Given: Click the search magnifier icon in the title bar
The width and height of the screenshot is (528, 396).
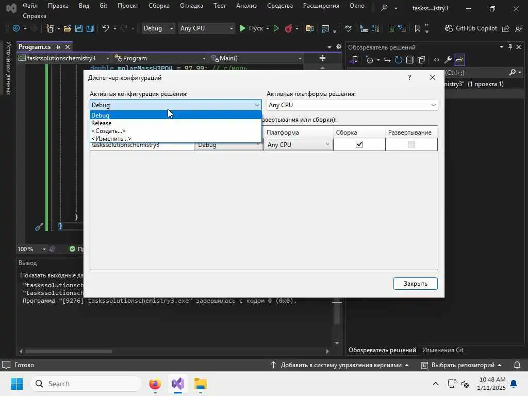Looking at the screenshot, I should click(x=384, y=7).
